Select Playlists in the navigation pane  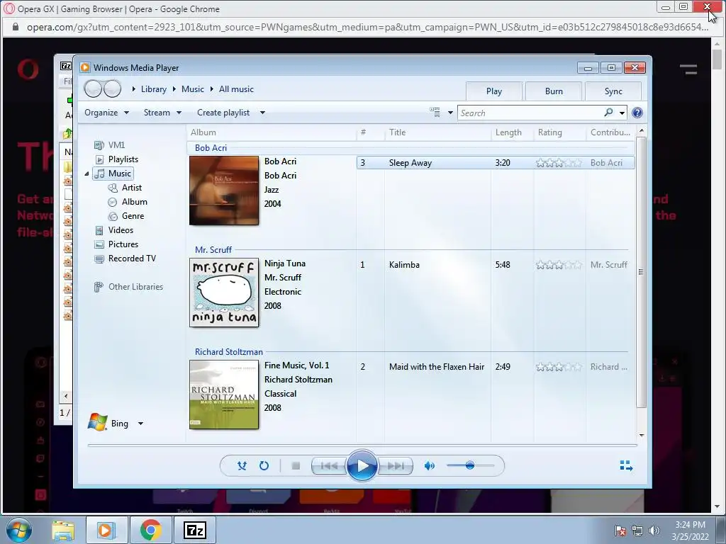coord(116,159)
